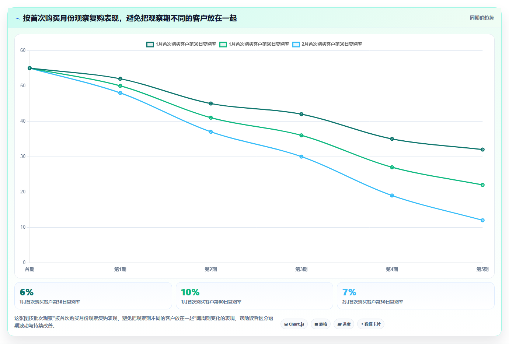Viewport: 509px width, 344px height.
Task: Click light green 60日 line point at 第5期
Action: pos(482,185)
